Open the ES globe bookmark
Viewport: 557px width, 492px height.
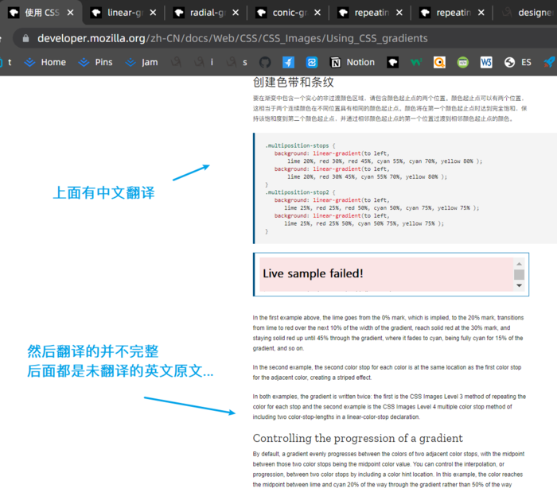tap(517, 63)
